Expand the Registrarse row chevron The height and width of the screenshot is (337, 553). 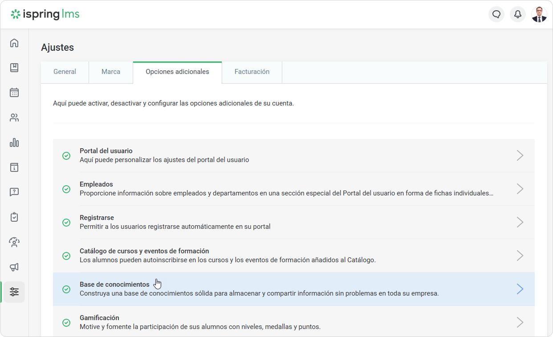(520, 222)
